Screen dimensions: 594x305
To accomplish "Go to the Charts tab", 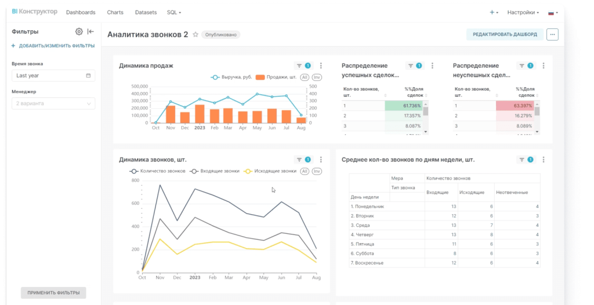I will click(x=115, y=12).
